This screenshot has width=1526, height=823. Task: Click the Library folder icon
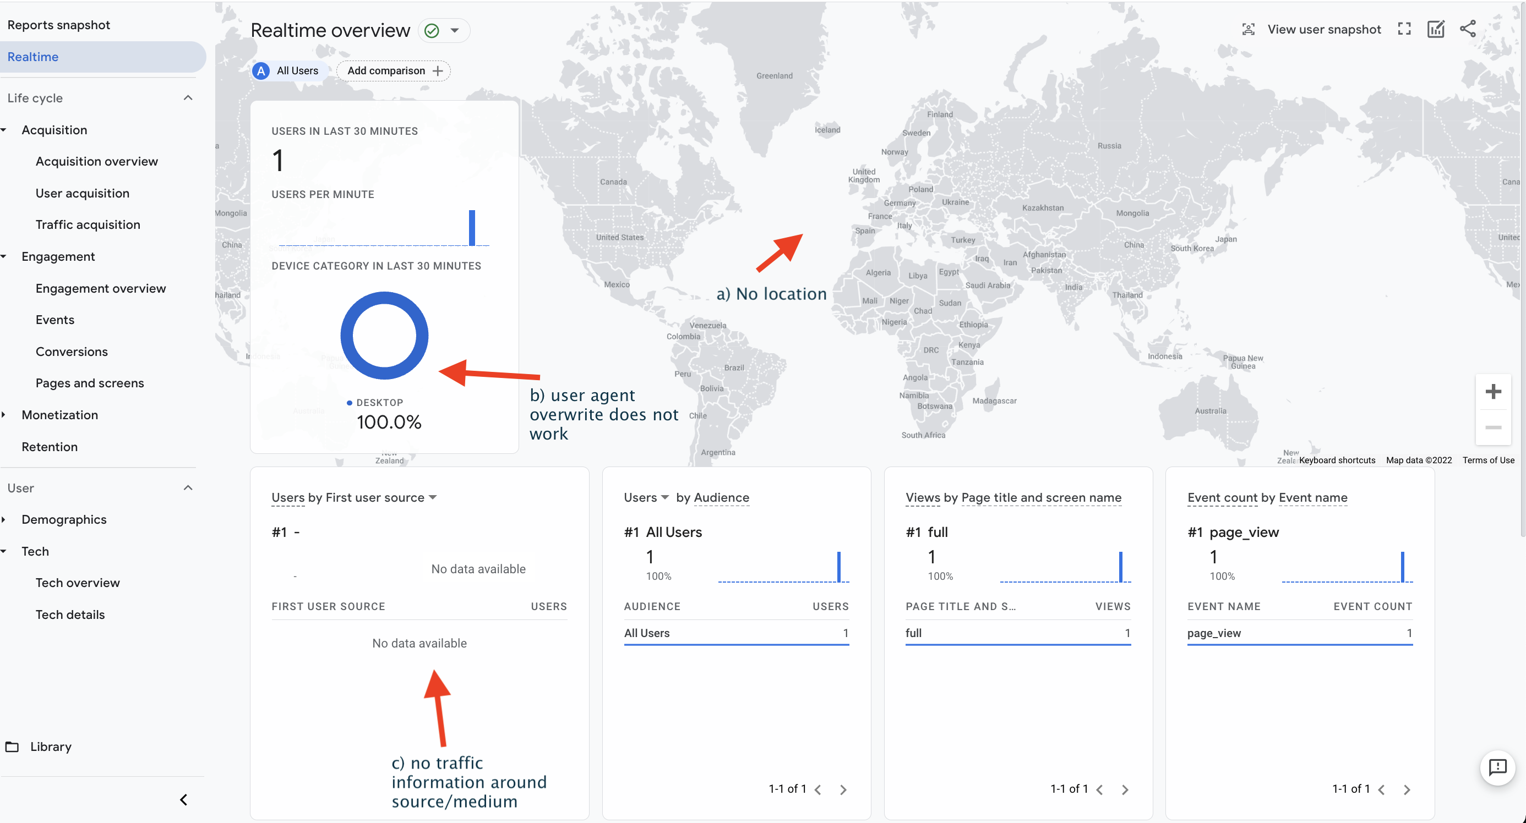coord(13,747)
